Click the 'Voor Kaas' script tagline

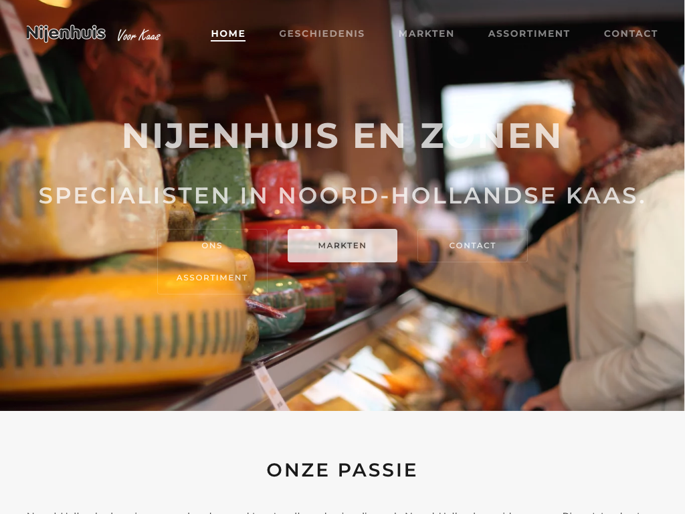click(x=139, y=35)
